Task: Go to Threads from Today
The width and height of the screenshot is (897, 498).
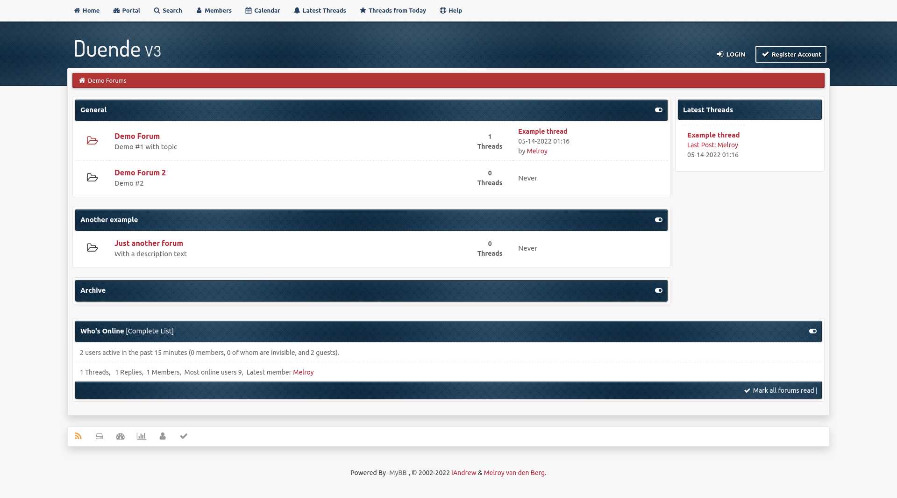Action: click(x=393, y=10)
